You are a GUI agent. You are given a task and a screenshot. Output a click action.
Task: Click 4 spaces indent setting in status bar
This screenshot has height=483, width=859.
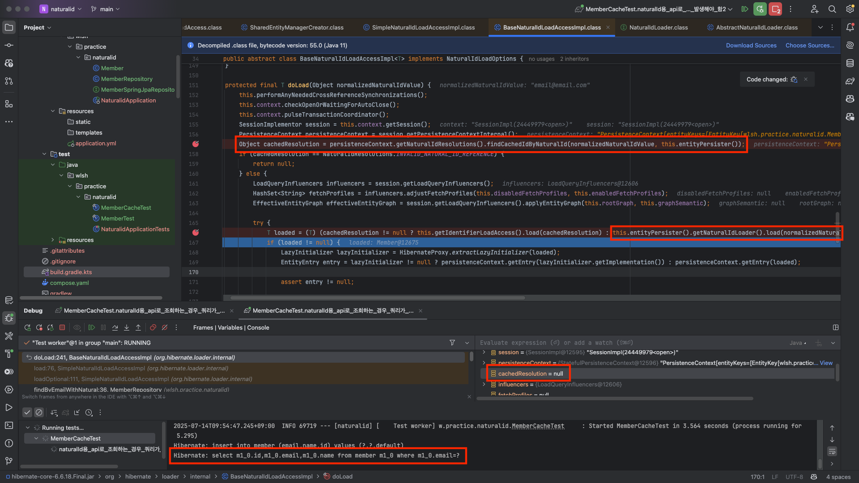pos(838,477)
